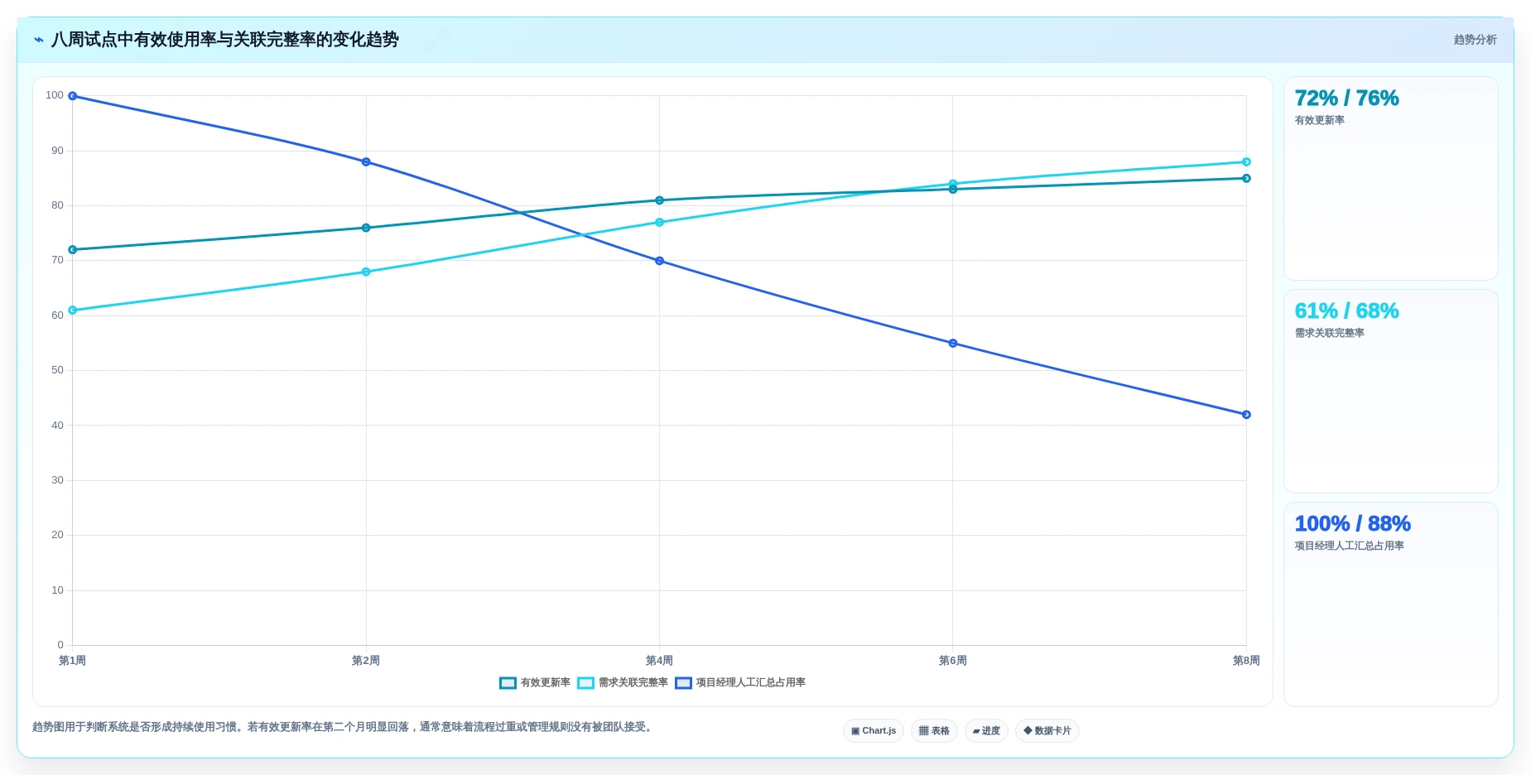1531x775 pixels.
Task: Select the 需求关联完整率 point at 第4周
Action: pyautogui.click(x=660, y=223)
